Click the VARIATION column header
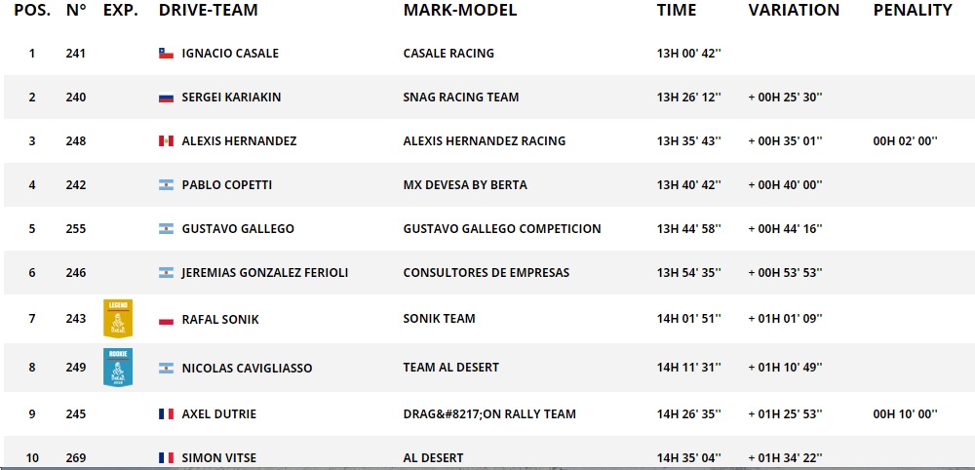This screenshot has height=470, width=975. [794, 11]
